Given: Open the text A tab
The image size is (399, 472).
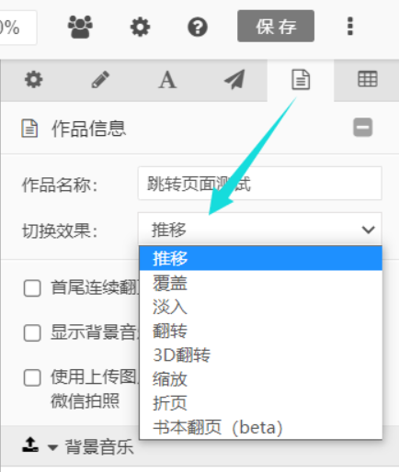Looking at the screenshot, I should (x=167, y=80).
